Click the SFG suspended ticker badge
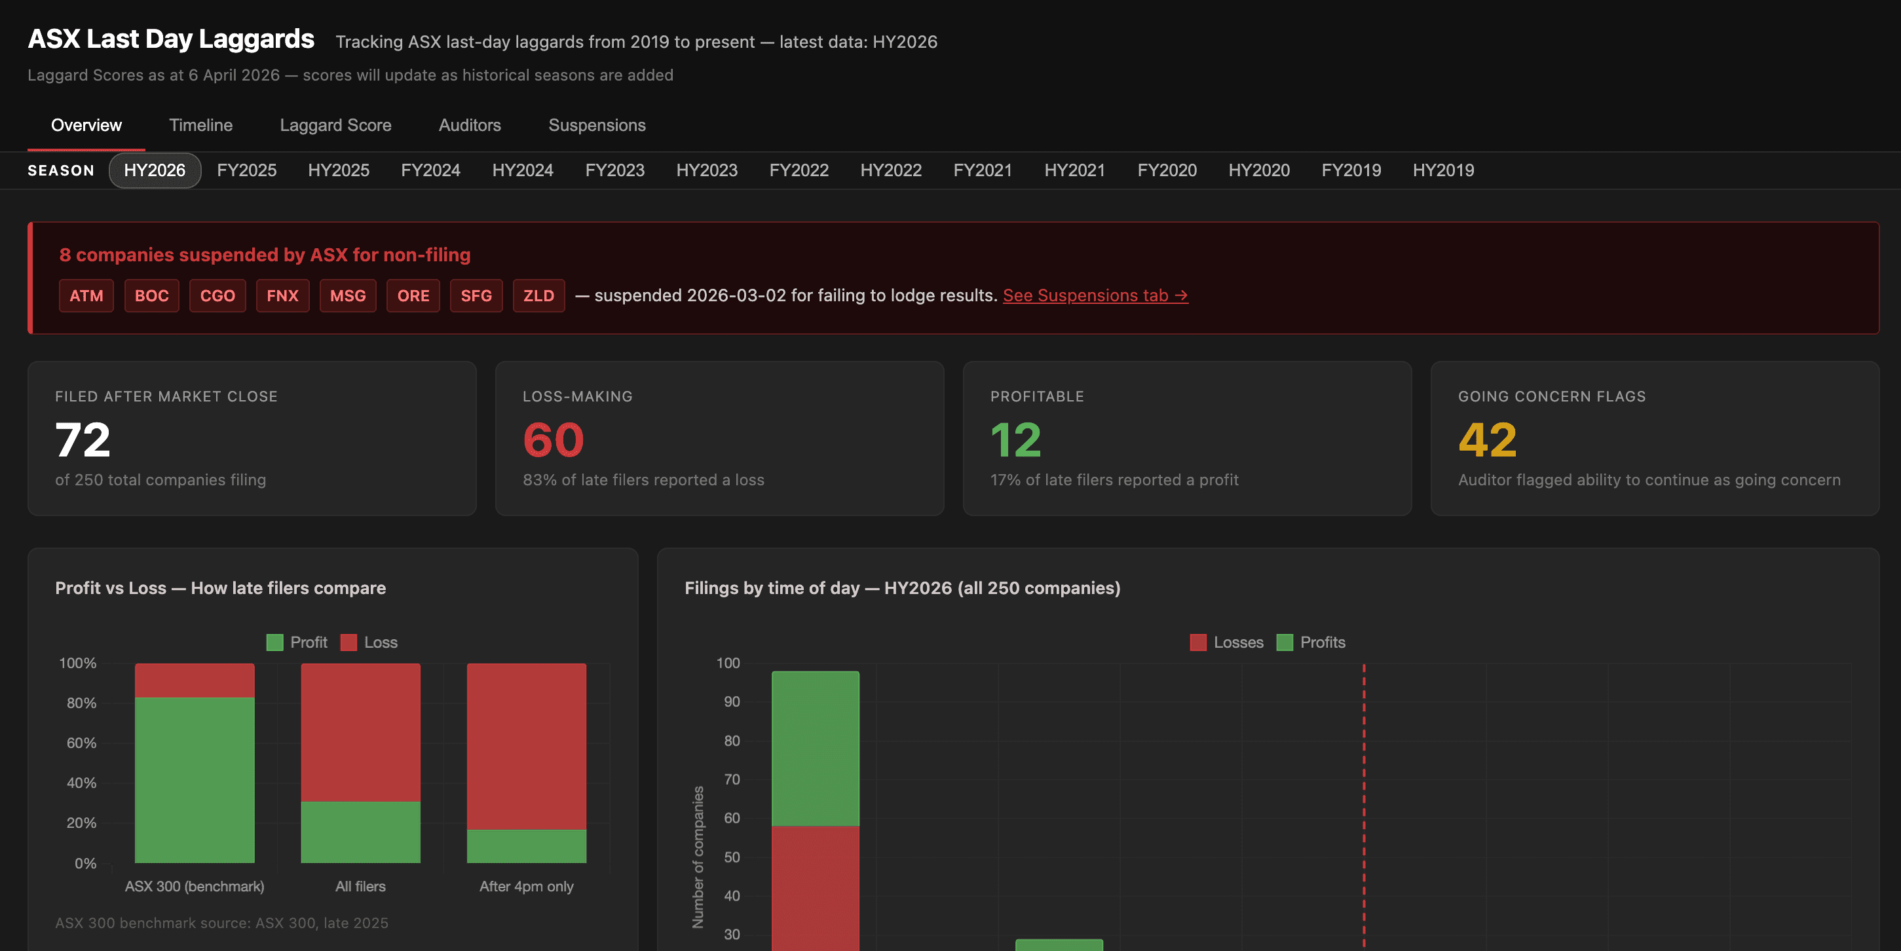Image resolution: width=1901 pixels, height=951 pixels. click(x=476, y=296)
